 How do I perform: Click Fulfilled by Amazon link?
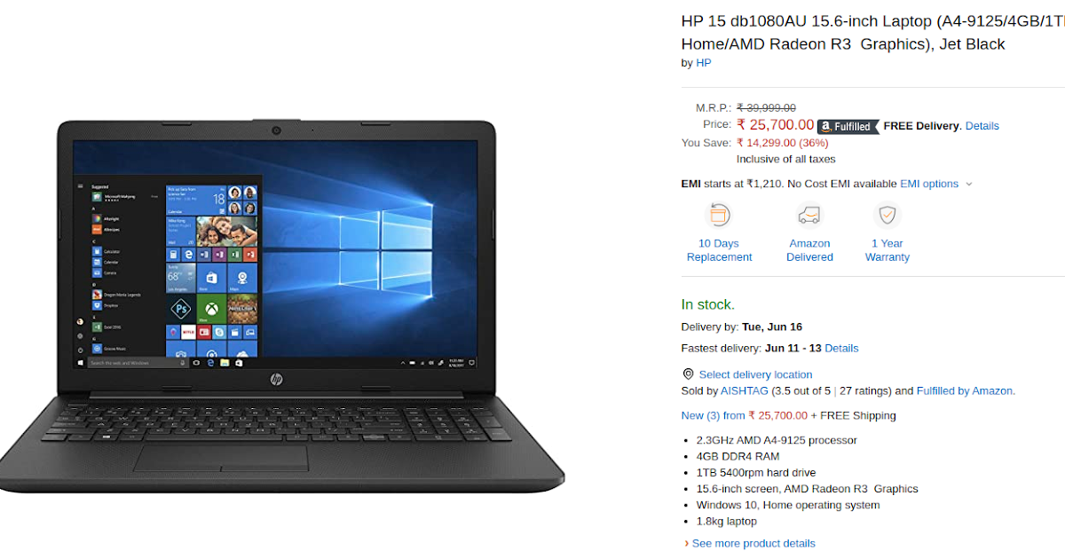(966, 390)
